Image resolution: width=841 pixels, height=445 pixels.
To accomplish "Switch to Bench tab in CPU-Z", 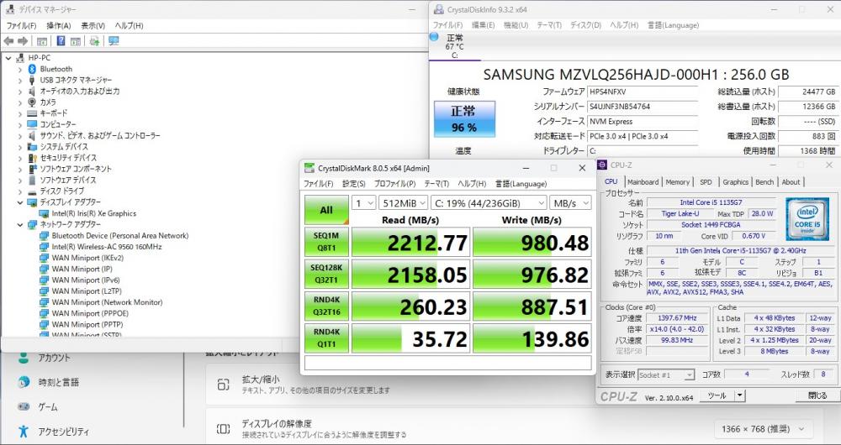I will tap(764, 182).
